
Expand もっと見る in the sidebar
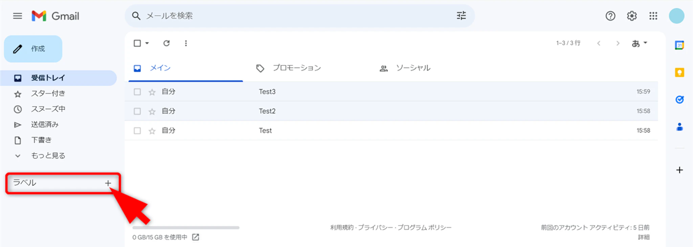coord(48,156)
